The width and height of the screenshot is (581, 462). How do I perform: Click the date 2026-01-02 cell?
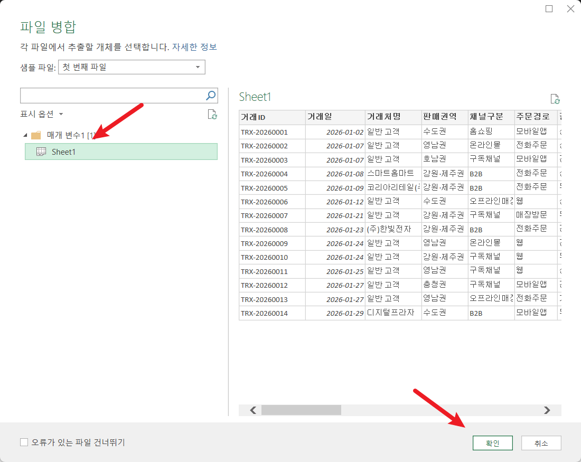click(335, 132)
